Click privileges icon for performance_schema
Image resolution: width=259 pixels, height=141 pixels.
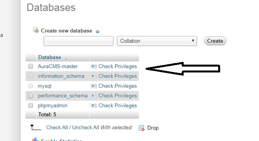[94, 96]
